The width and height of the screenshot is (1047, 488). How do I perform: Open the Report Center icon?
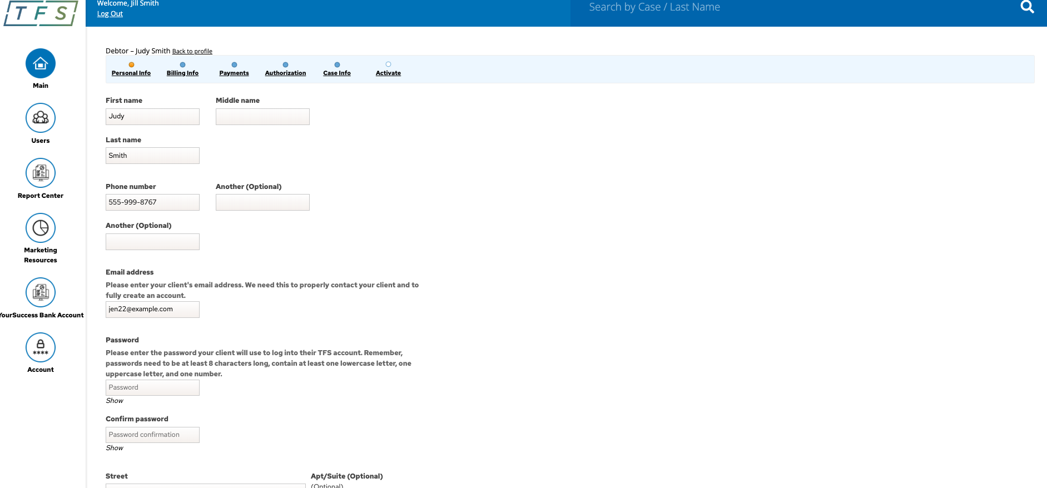41,173
